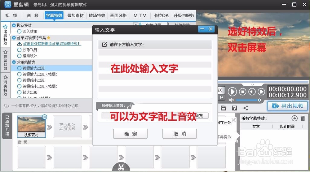Click the 双击此处添加视频 placeholder
The height and width of the screenshot is (172, 310).
click(x=67, y=127)
